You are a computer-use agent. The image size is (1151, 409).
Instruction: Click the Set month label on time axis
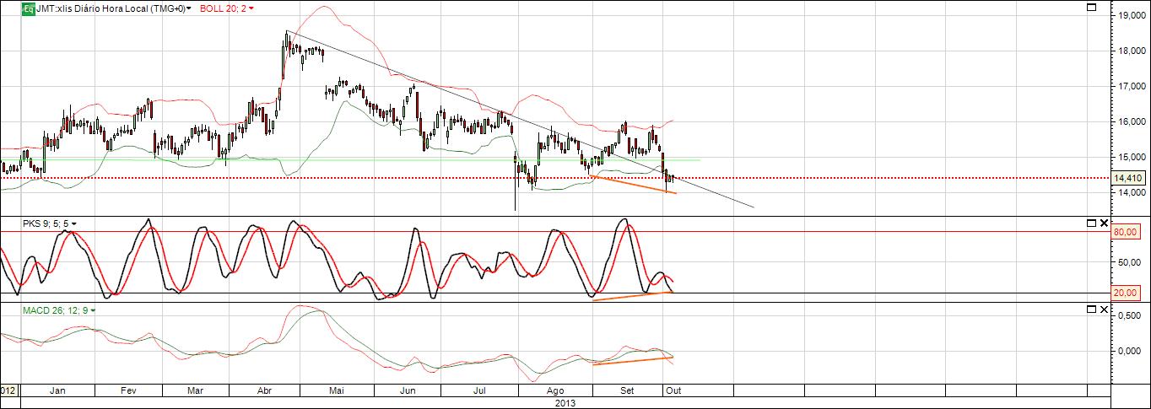tap(627, 391)
